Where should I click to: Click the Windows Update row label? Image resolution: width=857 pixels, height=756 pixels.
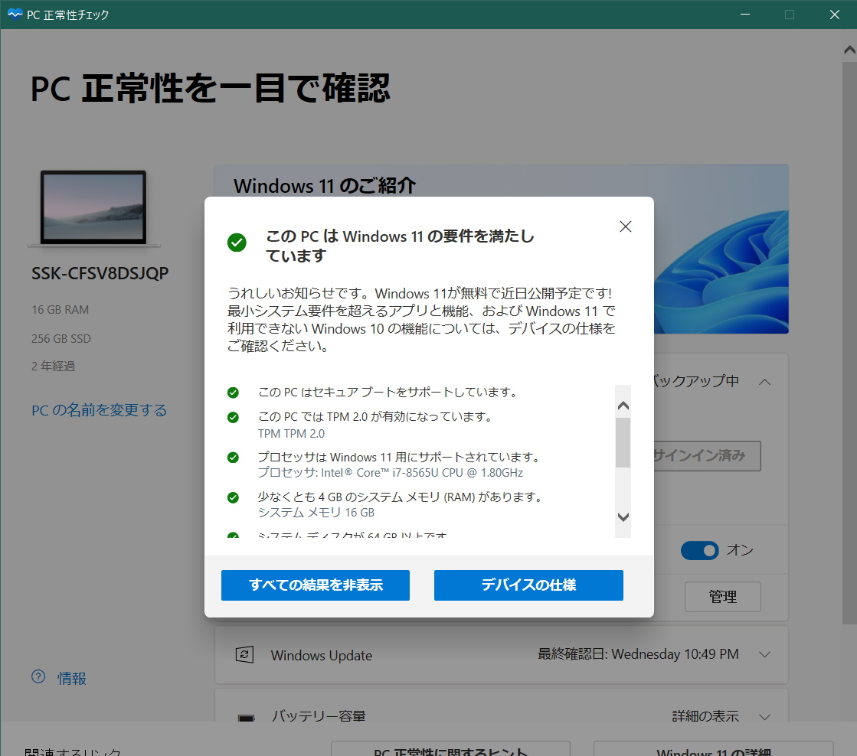click(x=322, y=656)
